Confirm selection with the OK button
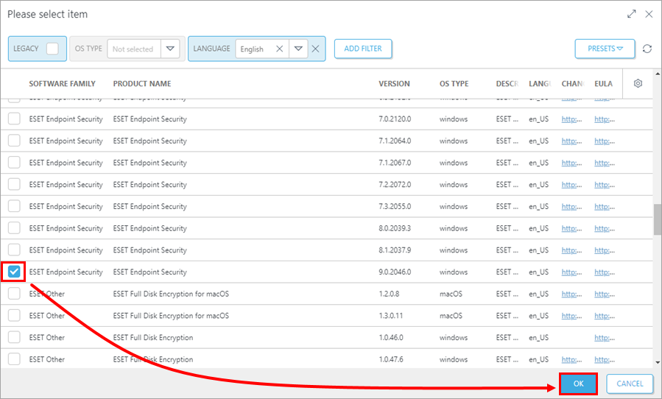 (578, 384)
